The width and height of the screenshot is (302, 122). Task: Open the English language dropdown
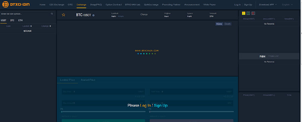click(x=287, y=4)
